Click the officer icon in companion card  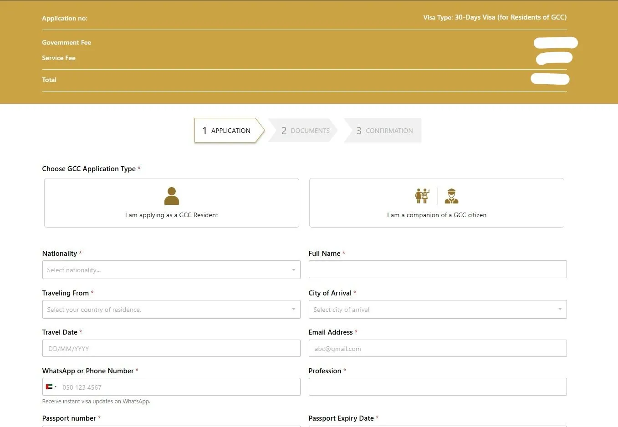(451, 196)
